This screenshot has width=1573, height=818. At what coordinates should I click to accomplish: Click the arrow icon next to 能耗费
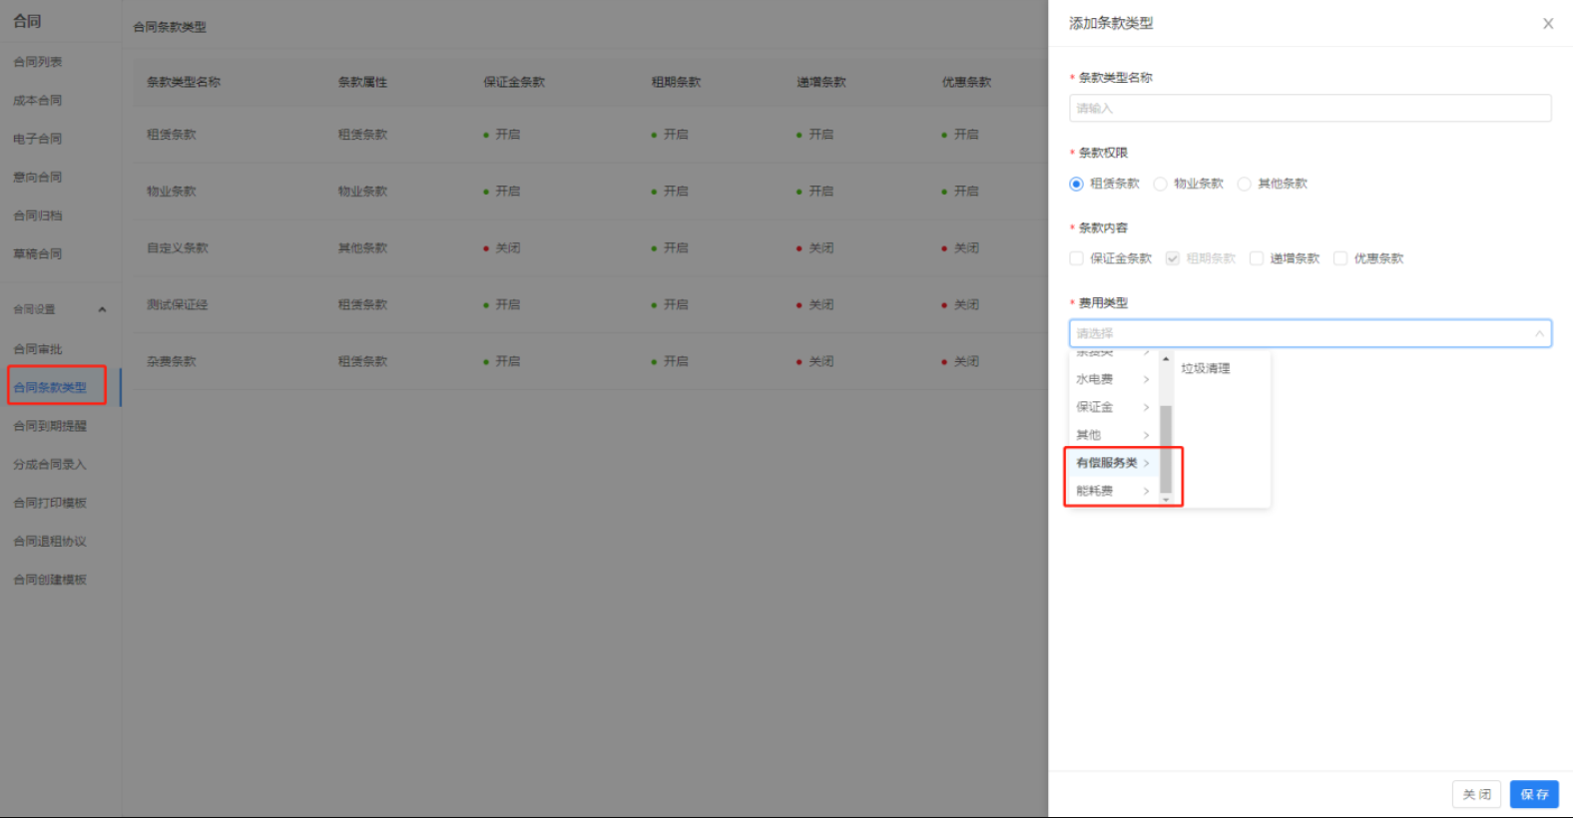tap(1146, 491)
